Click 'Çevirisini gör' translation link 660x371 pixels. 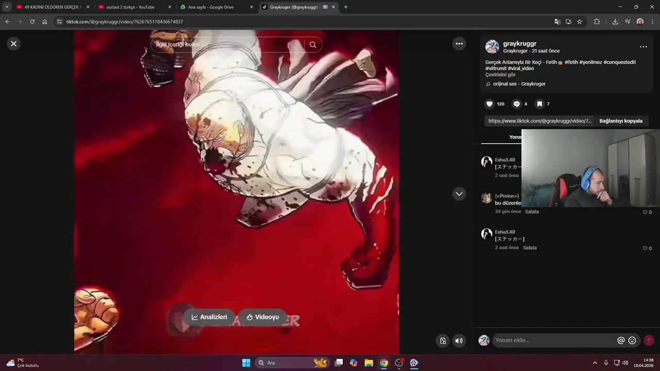point(500,75)
